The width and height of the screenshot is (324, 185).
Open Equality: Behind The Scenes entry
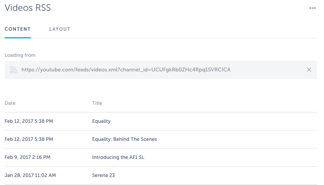pyautogui.click(x=124, y=139)
